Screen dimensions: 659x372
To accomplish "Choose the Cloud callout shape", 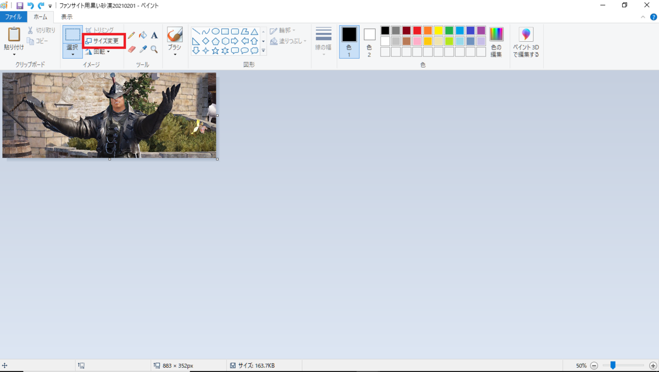I will click(254, 51).
